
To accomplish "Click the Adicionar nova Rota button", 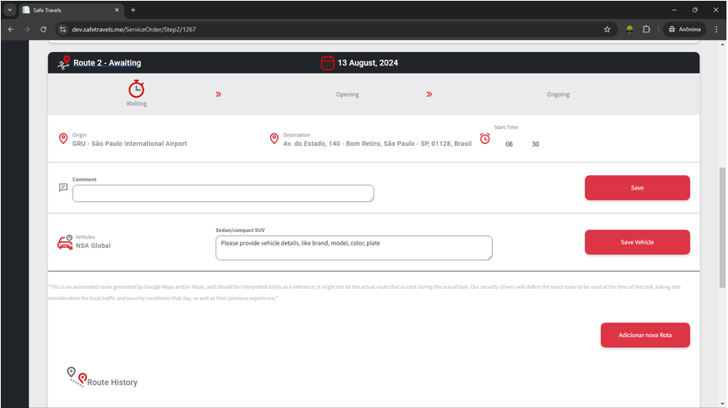I will (644, 335).
